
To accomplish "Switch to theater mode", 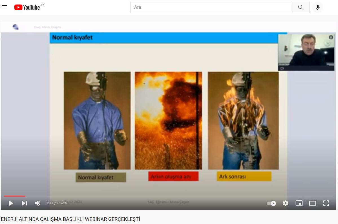I will tap(313, 203).
